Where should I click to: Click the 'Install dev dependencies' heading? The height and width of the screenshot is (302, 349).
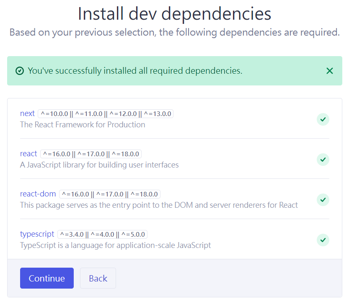click(x=174, y=14)
